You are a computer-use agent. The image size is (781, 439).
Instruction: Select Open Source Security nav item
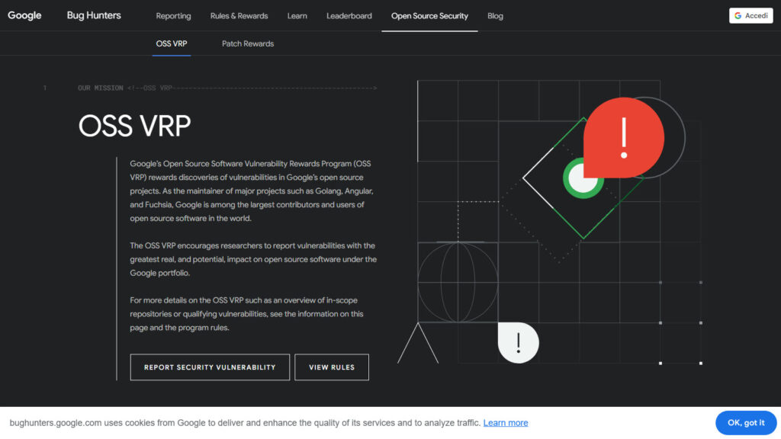429,16
